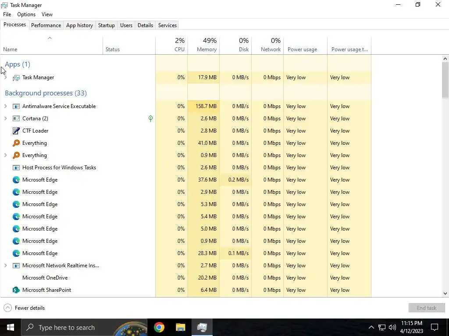Sort processes by CPU usage
Screen dimensions: 449x336
click(x=171, y=45)
